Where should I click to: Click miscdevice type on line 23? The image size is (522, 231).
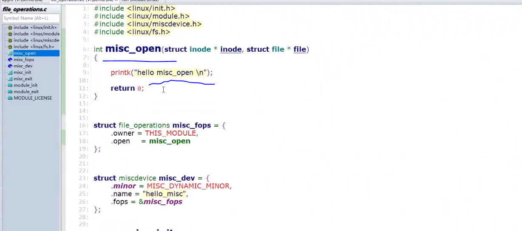[x=138, y=178]
